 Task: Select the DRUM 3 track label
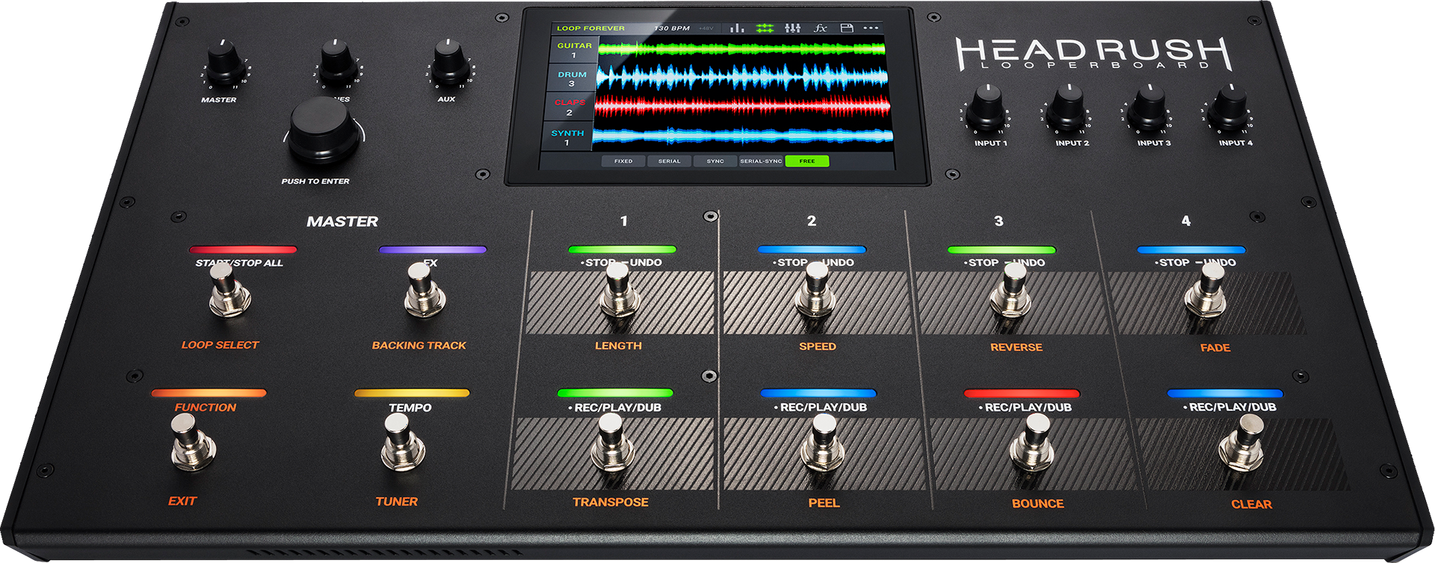[x=572, y=79]
